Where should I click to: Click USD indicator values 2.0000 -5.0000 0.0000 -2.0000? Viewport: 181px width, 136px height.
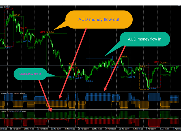click(13, 111)
